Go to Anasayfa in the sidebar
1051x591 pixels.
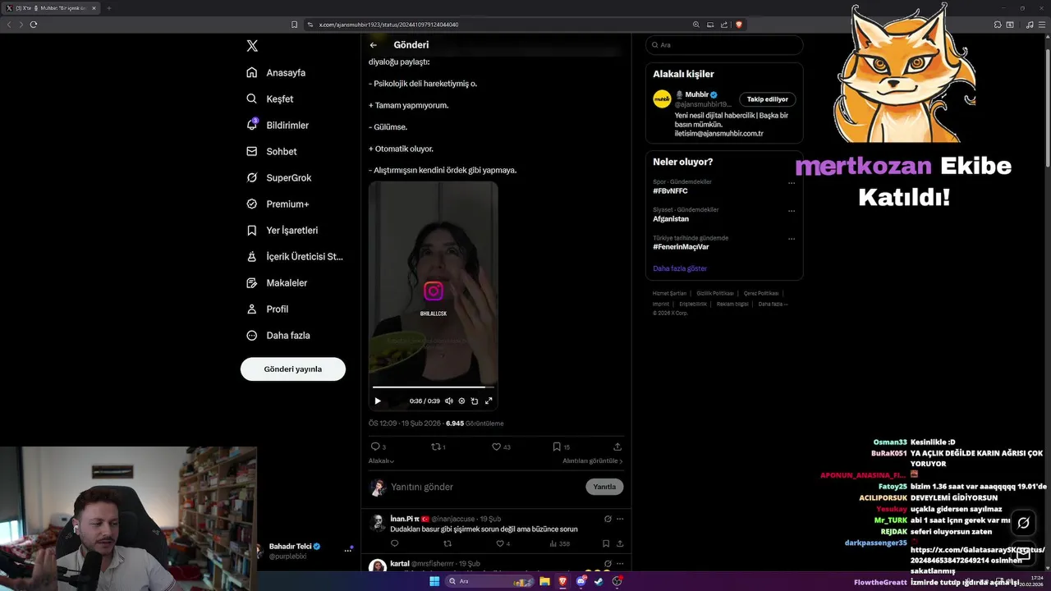(276, 72)
